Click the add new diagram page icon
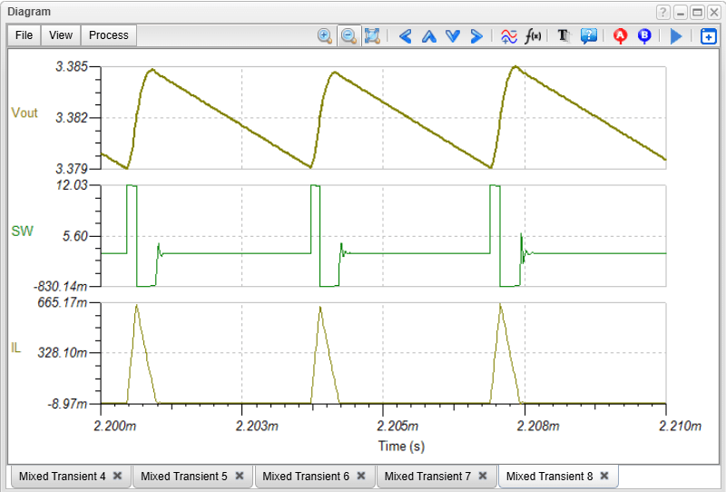 (709, 35)
